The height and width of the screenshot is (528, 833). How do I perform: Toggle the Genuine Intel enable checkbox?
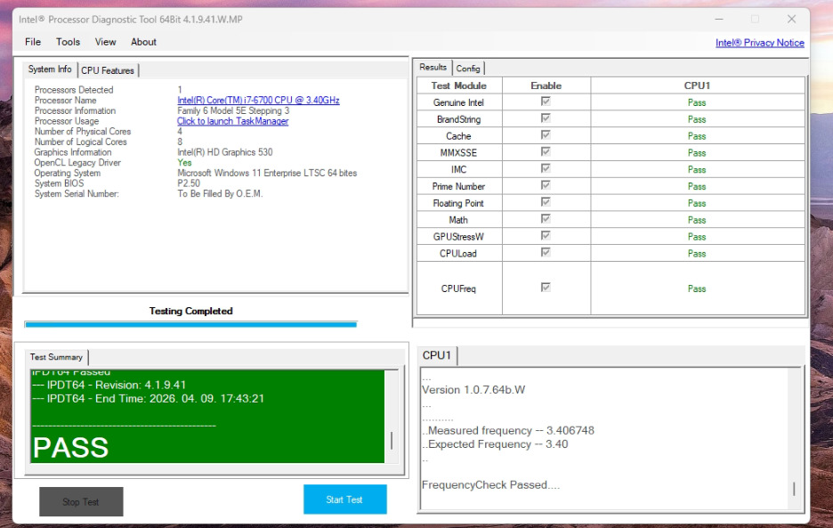tap(546, 101)
